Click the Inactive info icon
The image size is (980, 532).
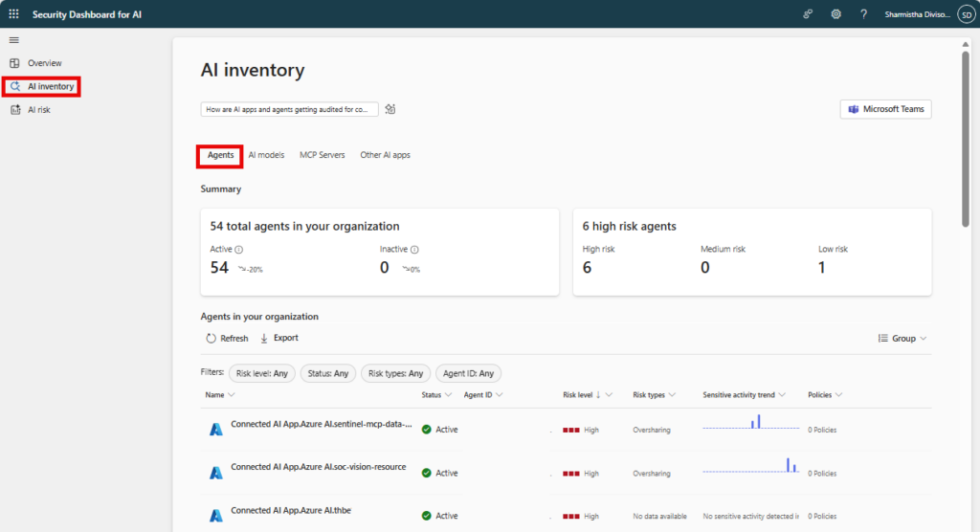pyautogui.click(x=414, y=250)
